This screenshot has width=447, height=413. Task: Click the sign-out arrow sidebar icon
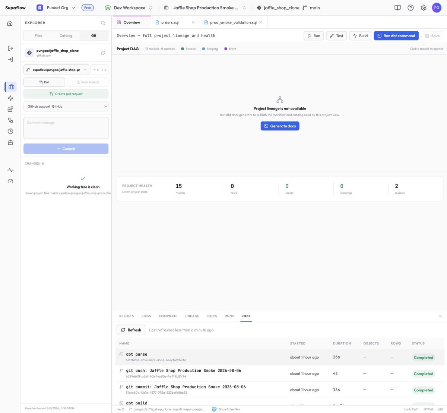tap(10, 48)
